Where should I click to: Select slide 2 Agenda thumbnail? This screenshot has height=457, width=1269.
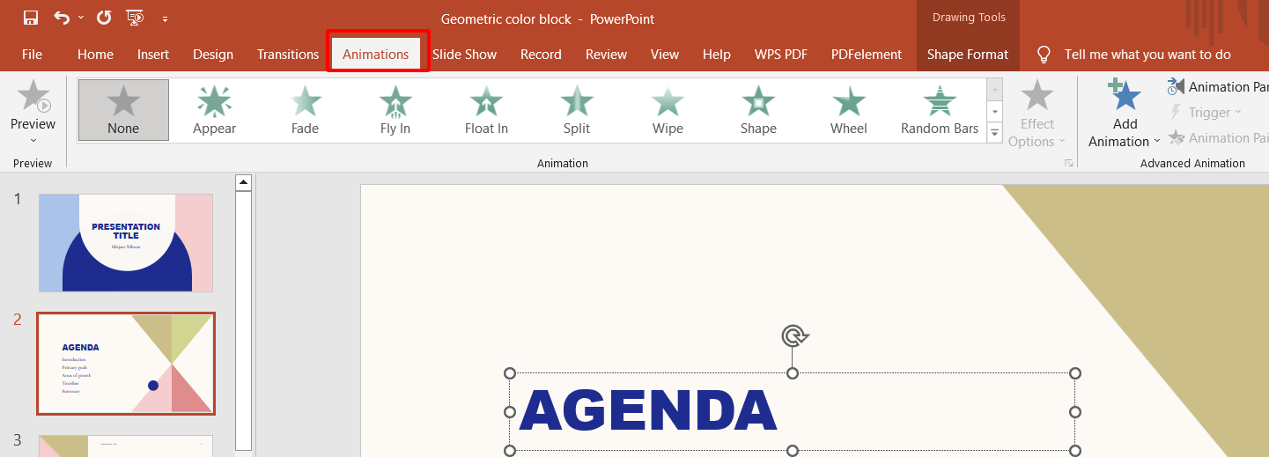tap(126, 364)
